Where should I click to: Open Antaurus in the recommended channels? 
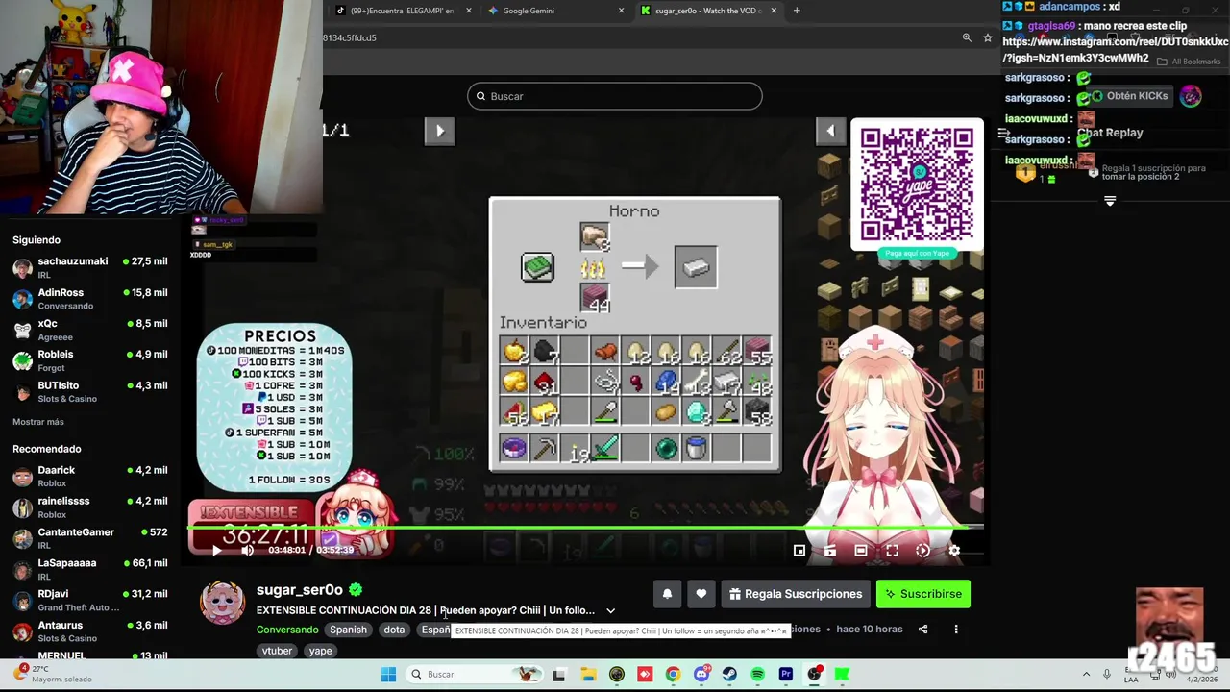(90, 630)
